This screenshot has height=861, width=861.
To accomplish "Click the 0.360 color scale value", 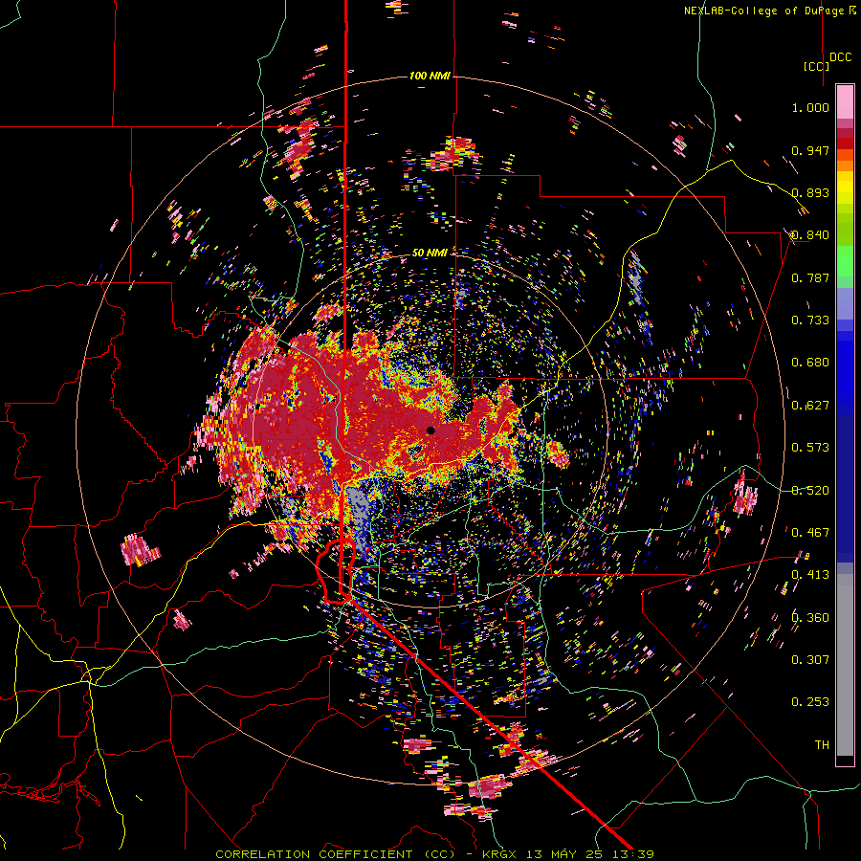I will [x=810, y=617].
